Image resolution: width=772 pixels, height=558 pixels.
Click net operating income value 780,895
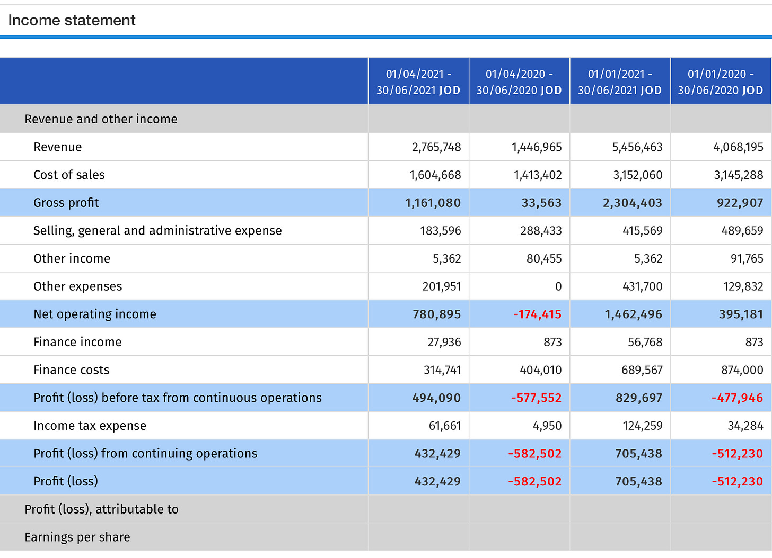pos(437,314)
